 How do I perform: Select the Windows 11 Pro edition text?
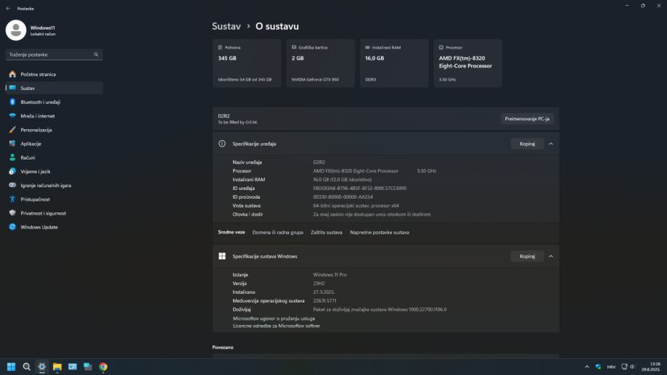[330, 275]
